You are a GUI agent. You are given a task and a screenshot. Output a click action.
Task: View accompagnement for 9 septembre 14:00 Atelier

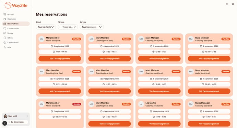60,59
